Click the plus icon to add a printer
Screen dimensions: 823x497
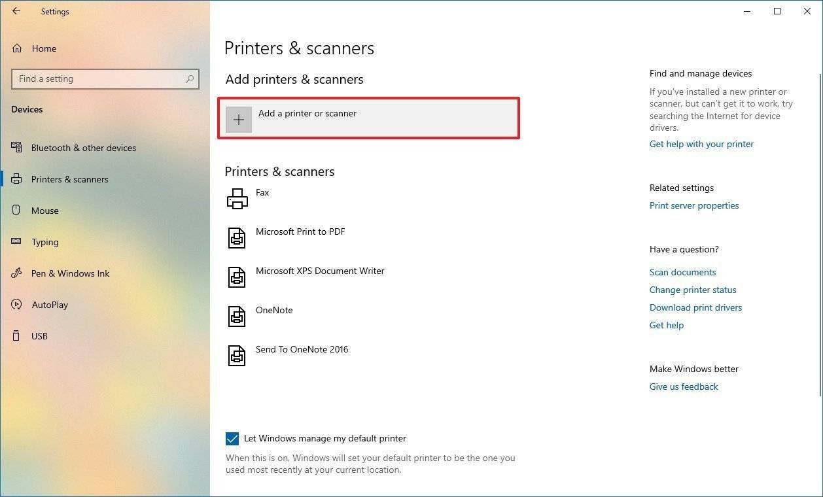pyautogui.click(x=238, y=119)
